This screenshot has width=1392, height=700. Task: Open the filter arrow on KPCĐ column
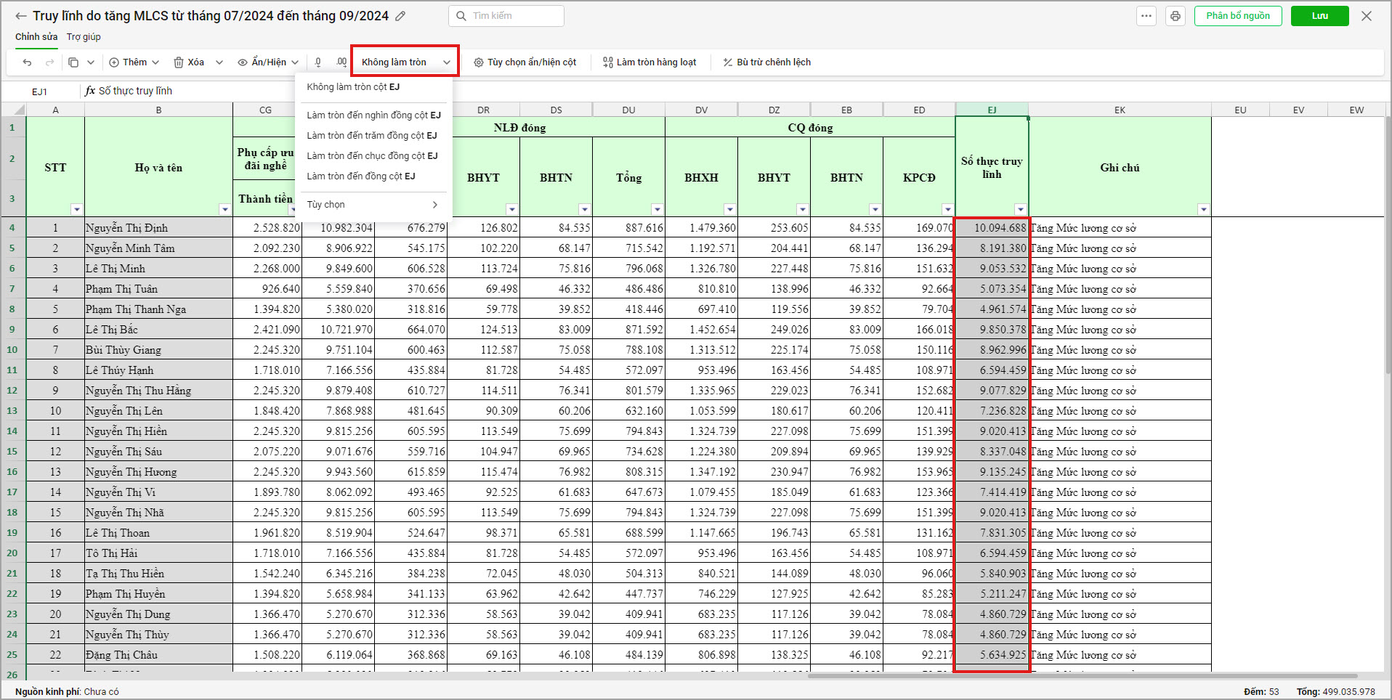click(947, 210)
